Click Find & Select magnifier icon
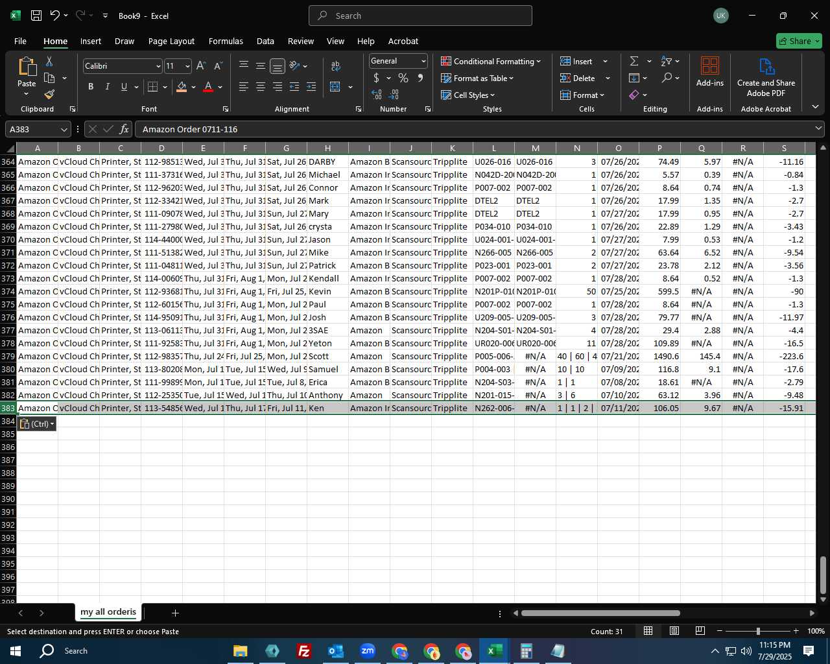 pyautogui.click(x=667, y=78)
